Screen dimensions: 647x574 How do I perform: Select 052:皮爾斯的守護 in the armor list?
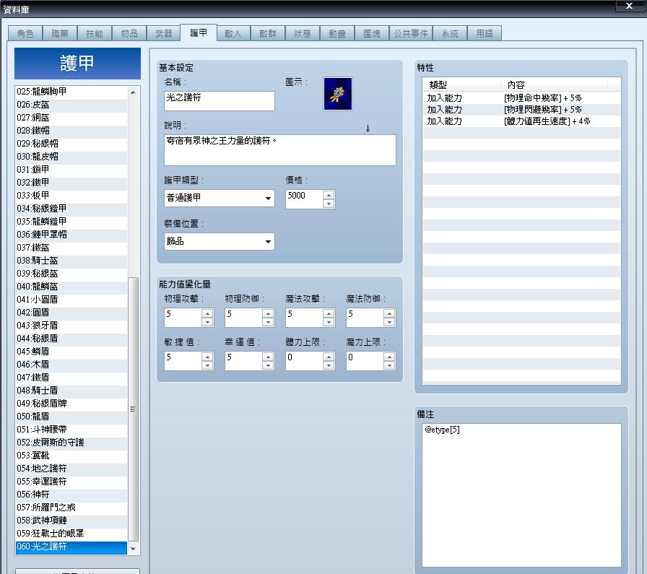click(71, 443)
